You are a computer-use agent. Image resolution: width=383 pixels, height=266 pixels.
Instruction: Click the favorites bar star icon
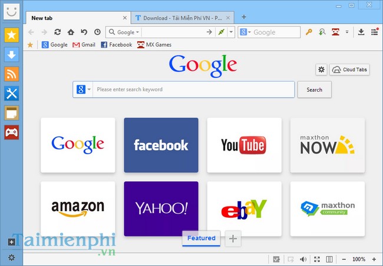point(30,45)
